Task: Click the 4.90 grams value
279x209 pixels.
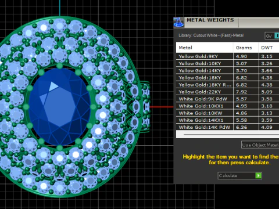Action: point(241,56)
